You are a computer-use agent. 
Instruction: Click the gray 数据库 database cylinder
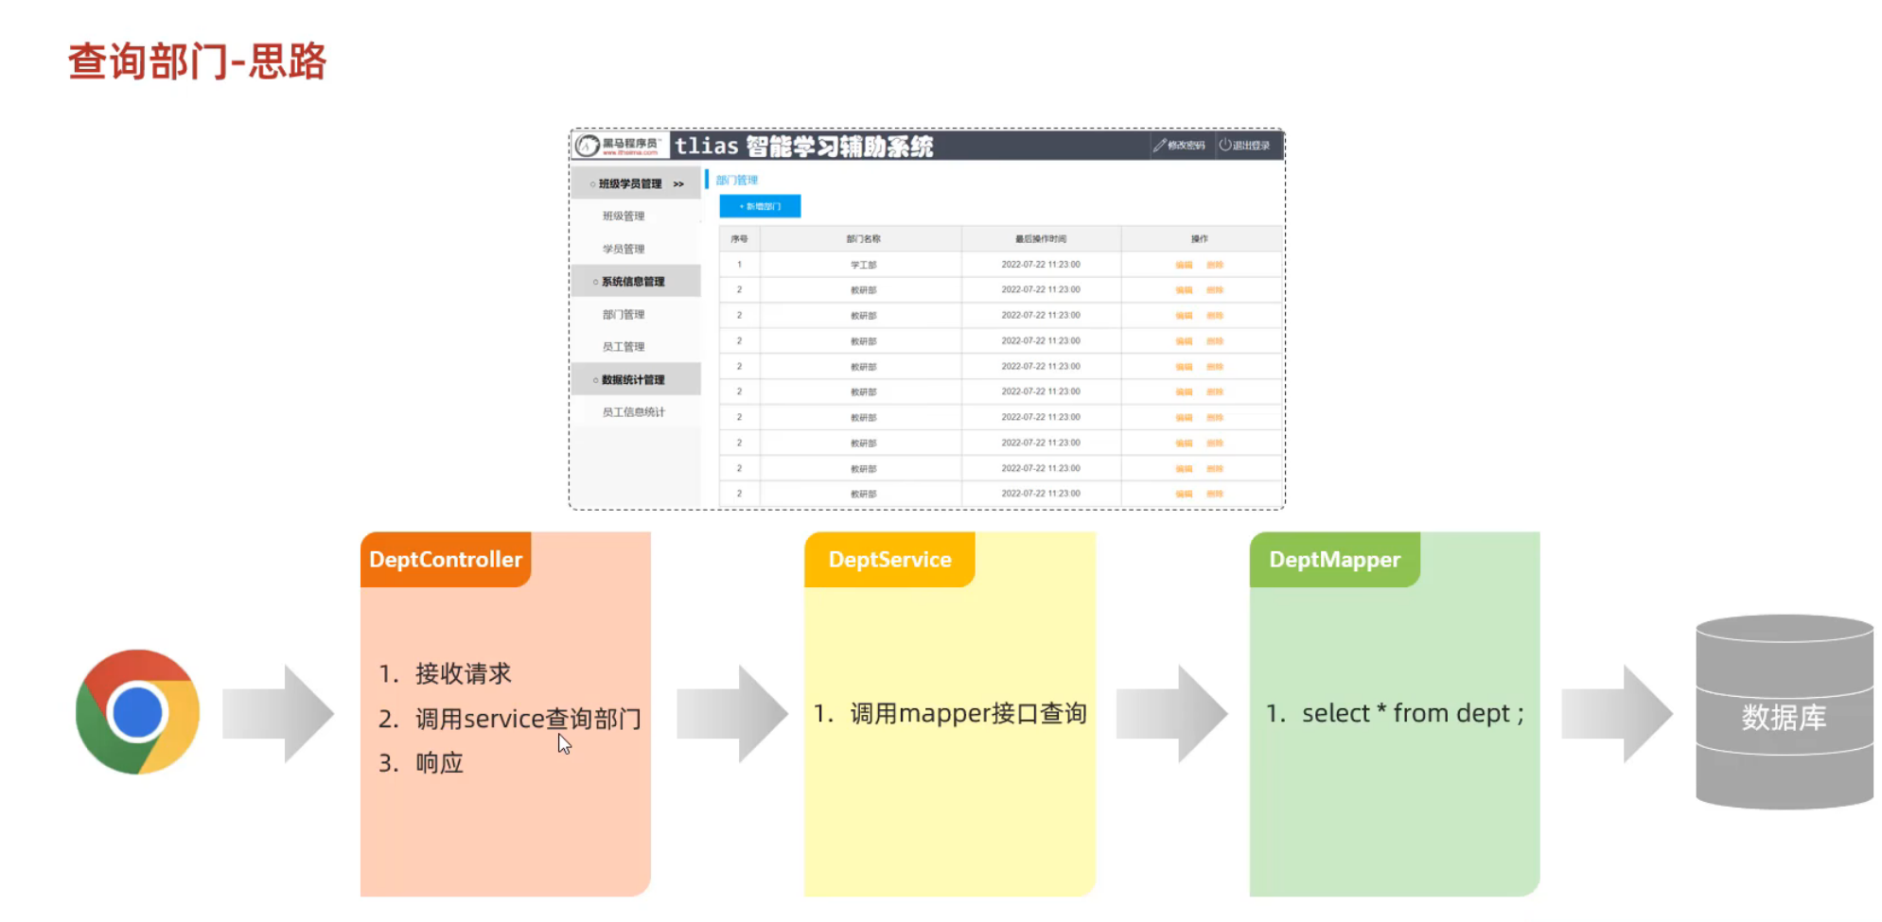[1784, 712]
